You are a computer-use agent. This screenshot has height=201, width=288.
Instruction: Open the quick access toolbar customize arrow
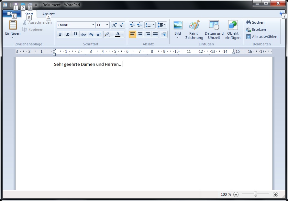[36, 5]
